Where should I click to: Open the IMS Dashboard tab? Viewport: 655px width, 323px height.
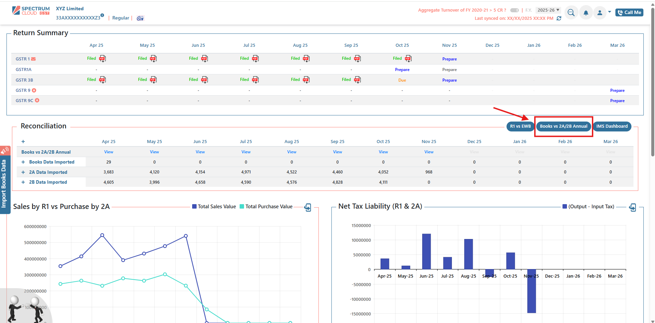[612, 126]
